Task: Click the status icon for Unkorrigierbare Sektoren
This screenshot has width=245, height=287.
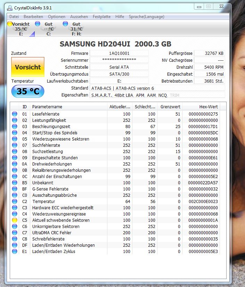Action: point(15,226)
